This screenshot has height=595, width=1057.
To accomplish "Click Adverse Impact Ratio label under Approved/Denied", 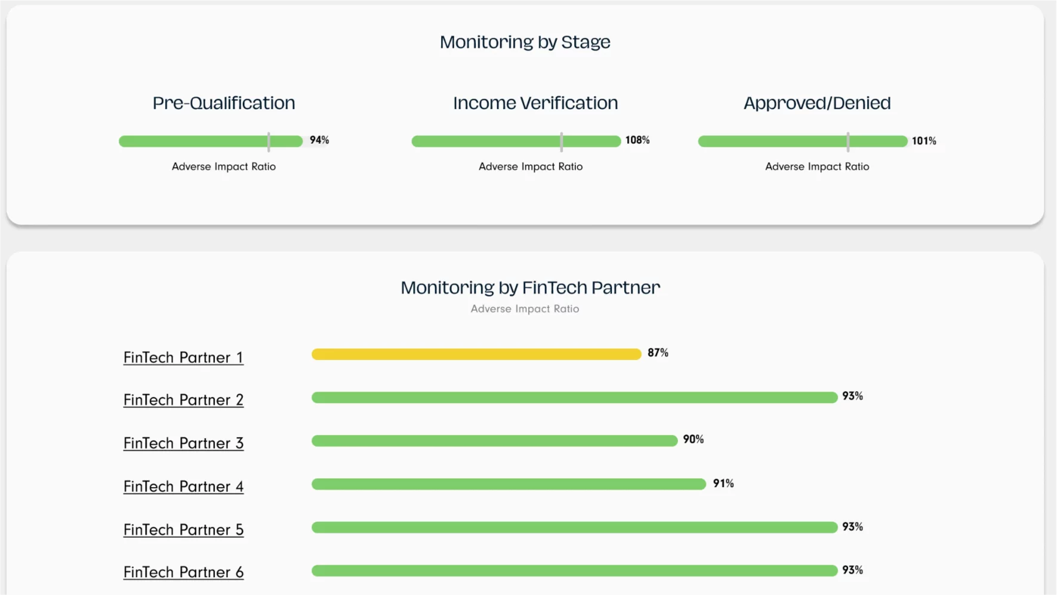I will 817,167.
